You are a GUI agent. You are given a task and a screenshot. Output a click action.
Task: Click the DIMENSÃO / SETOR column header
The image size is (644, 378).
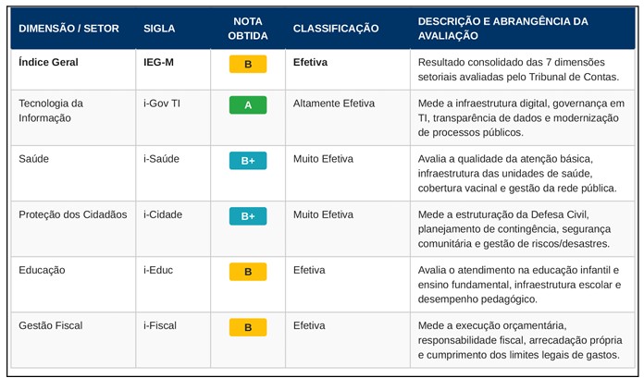(x=68, y=29)
